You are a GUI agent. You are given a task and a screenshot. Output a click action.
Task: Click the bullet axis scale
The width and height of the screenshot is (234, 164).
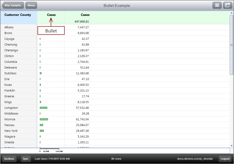(x=51, y=150)
